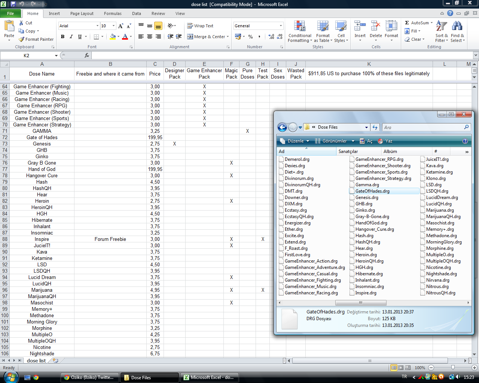The width and height of the screenshot is (479, 383).
Task: Open Sort & Filter menu
Action: pyautogui.click(x=442, y=32)
